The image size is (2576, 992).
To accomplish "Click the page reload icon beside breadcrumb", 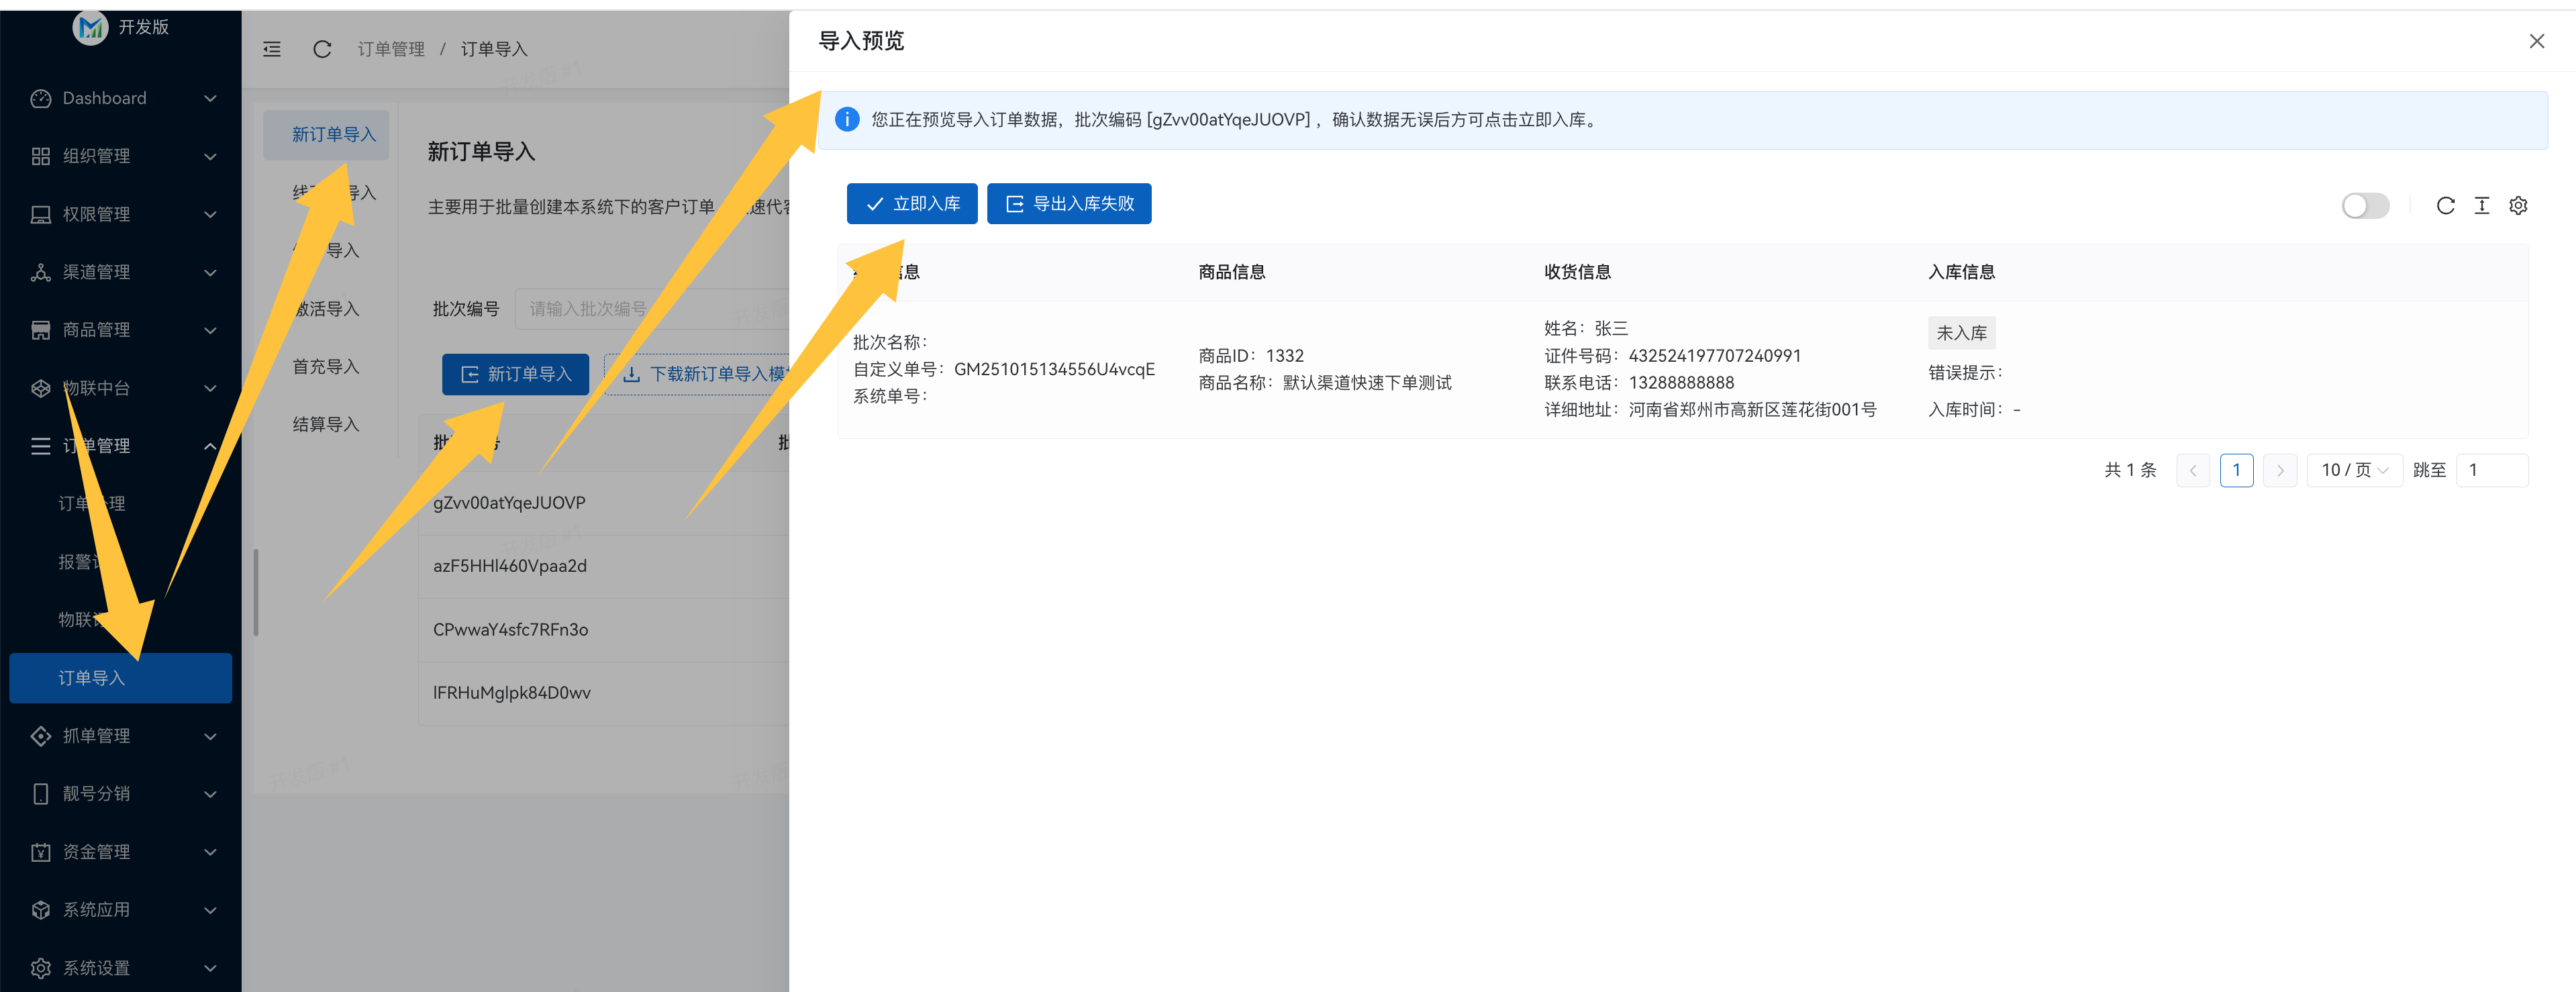I will tap(322, 49).
